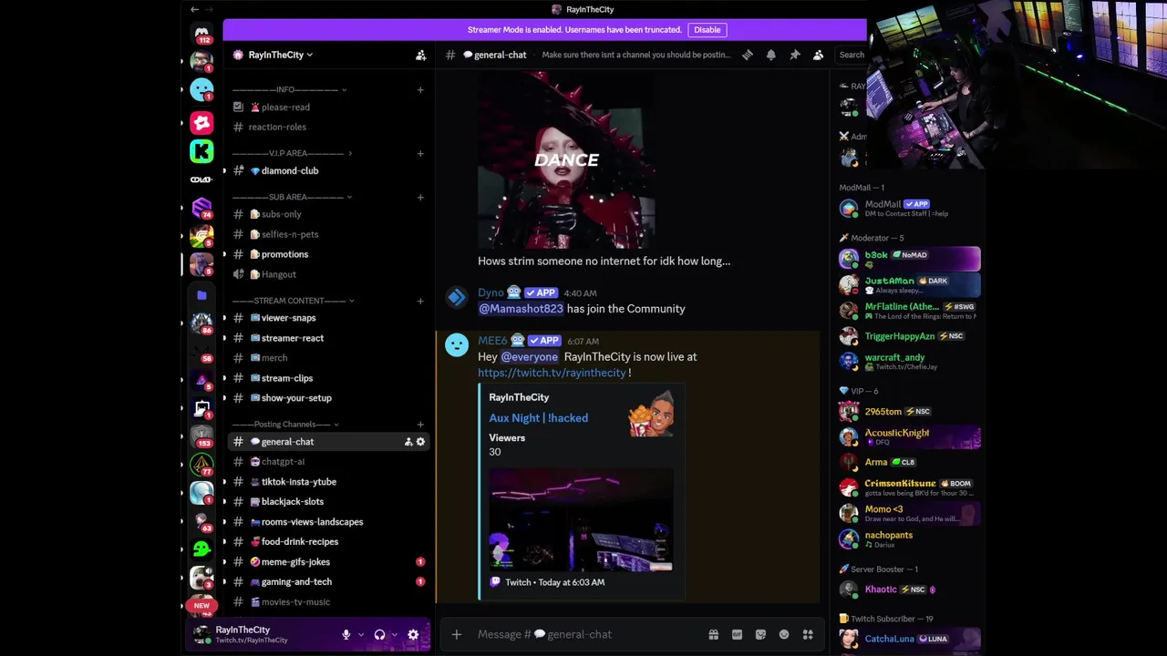This screenshot has height=656, width=1167.
Task: Deafen with the headphones icon
Action: [379, 634]
